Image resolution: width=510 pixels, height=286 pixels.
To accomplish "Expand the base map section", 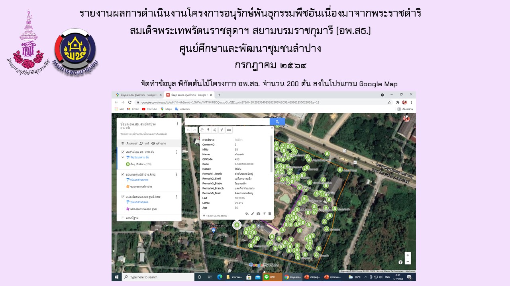I will 122,218.
